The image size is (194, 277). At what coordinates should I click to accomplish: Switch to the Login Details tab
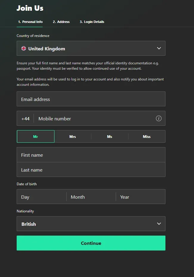coord(92,22)
